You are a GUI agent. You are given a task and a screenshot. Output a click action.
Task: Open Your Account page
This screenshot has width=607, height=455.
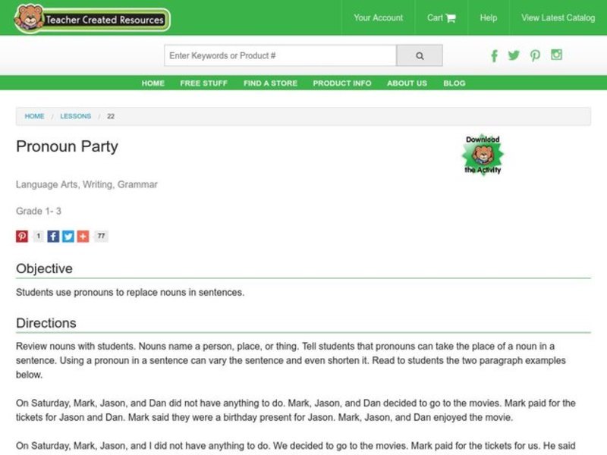pyautogui.click(x=377, y=17)
